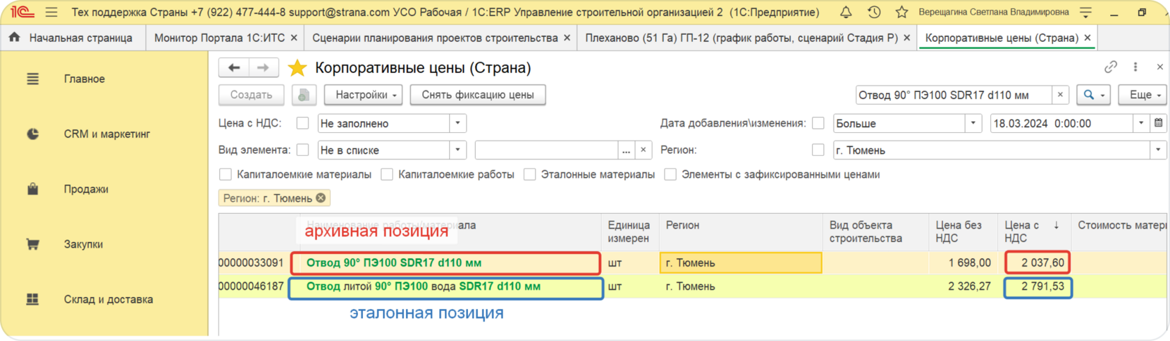
Task: Navigate back with left arrow button
Action: point(234,68)
